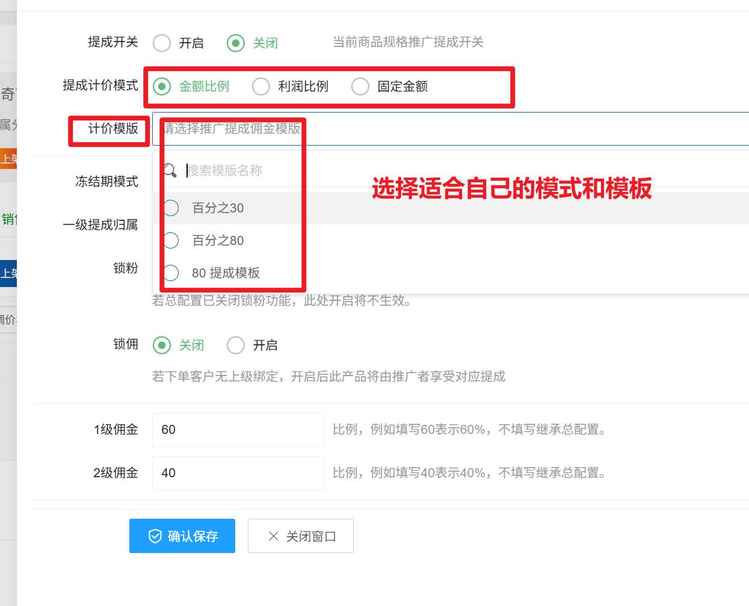Viewport: 749px width, 606px height.
Task: Choose 固定金额 pricing mode
Action: (x=360, y=87)
